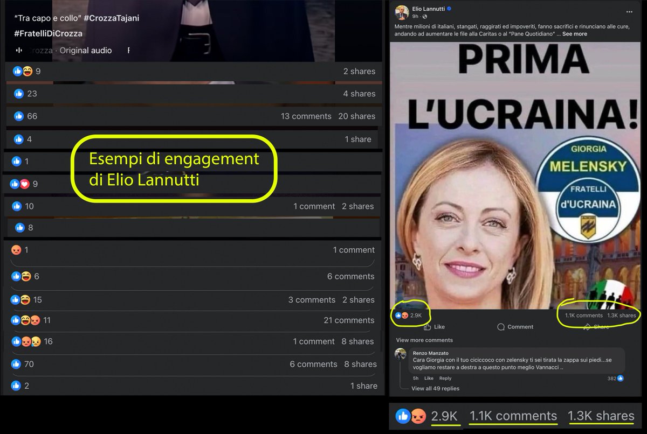Open 1 comment in the angry-reaction row
Viewport: 647px width, 434px height.
pos(354,250)
